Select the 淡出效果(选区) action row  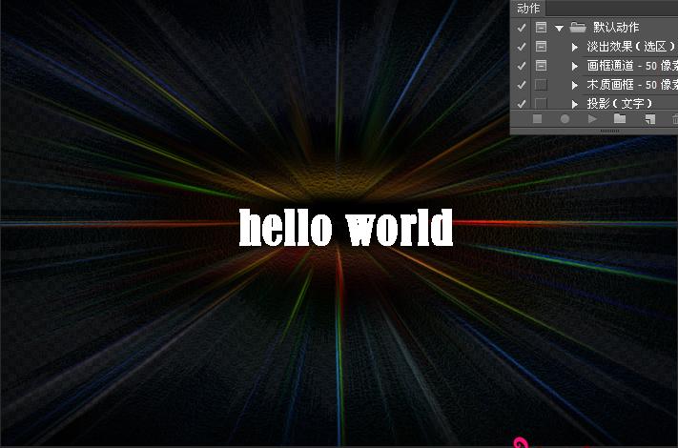631,46
